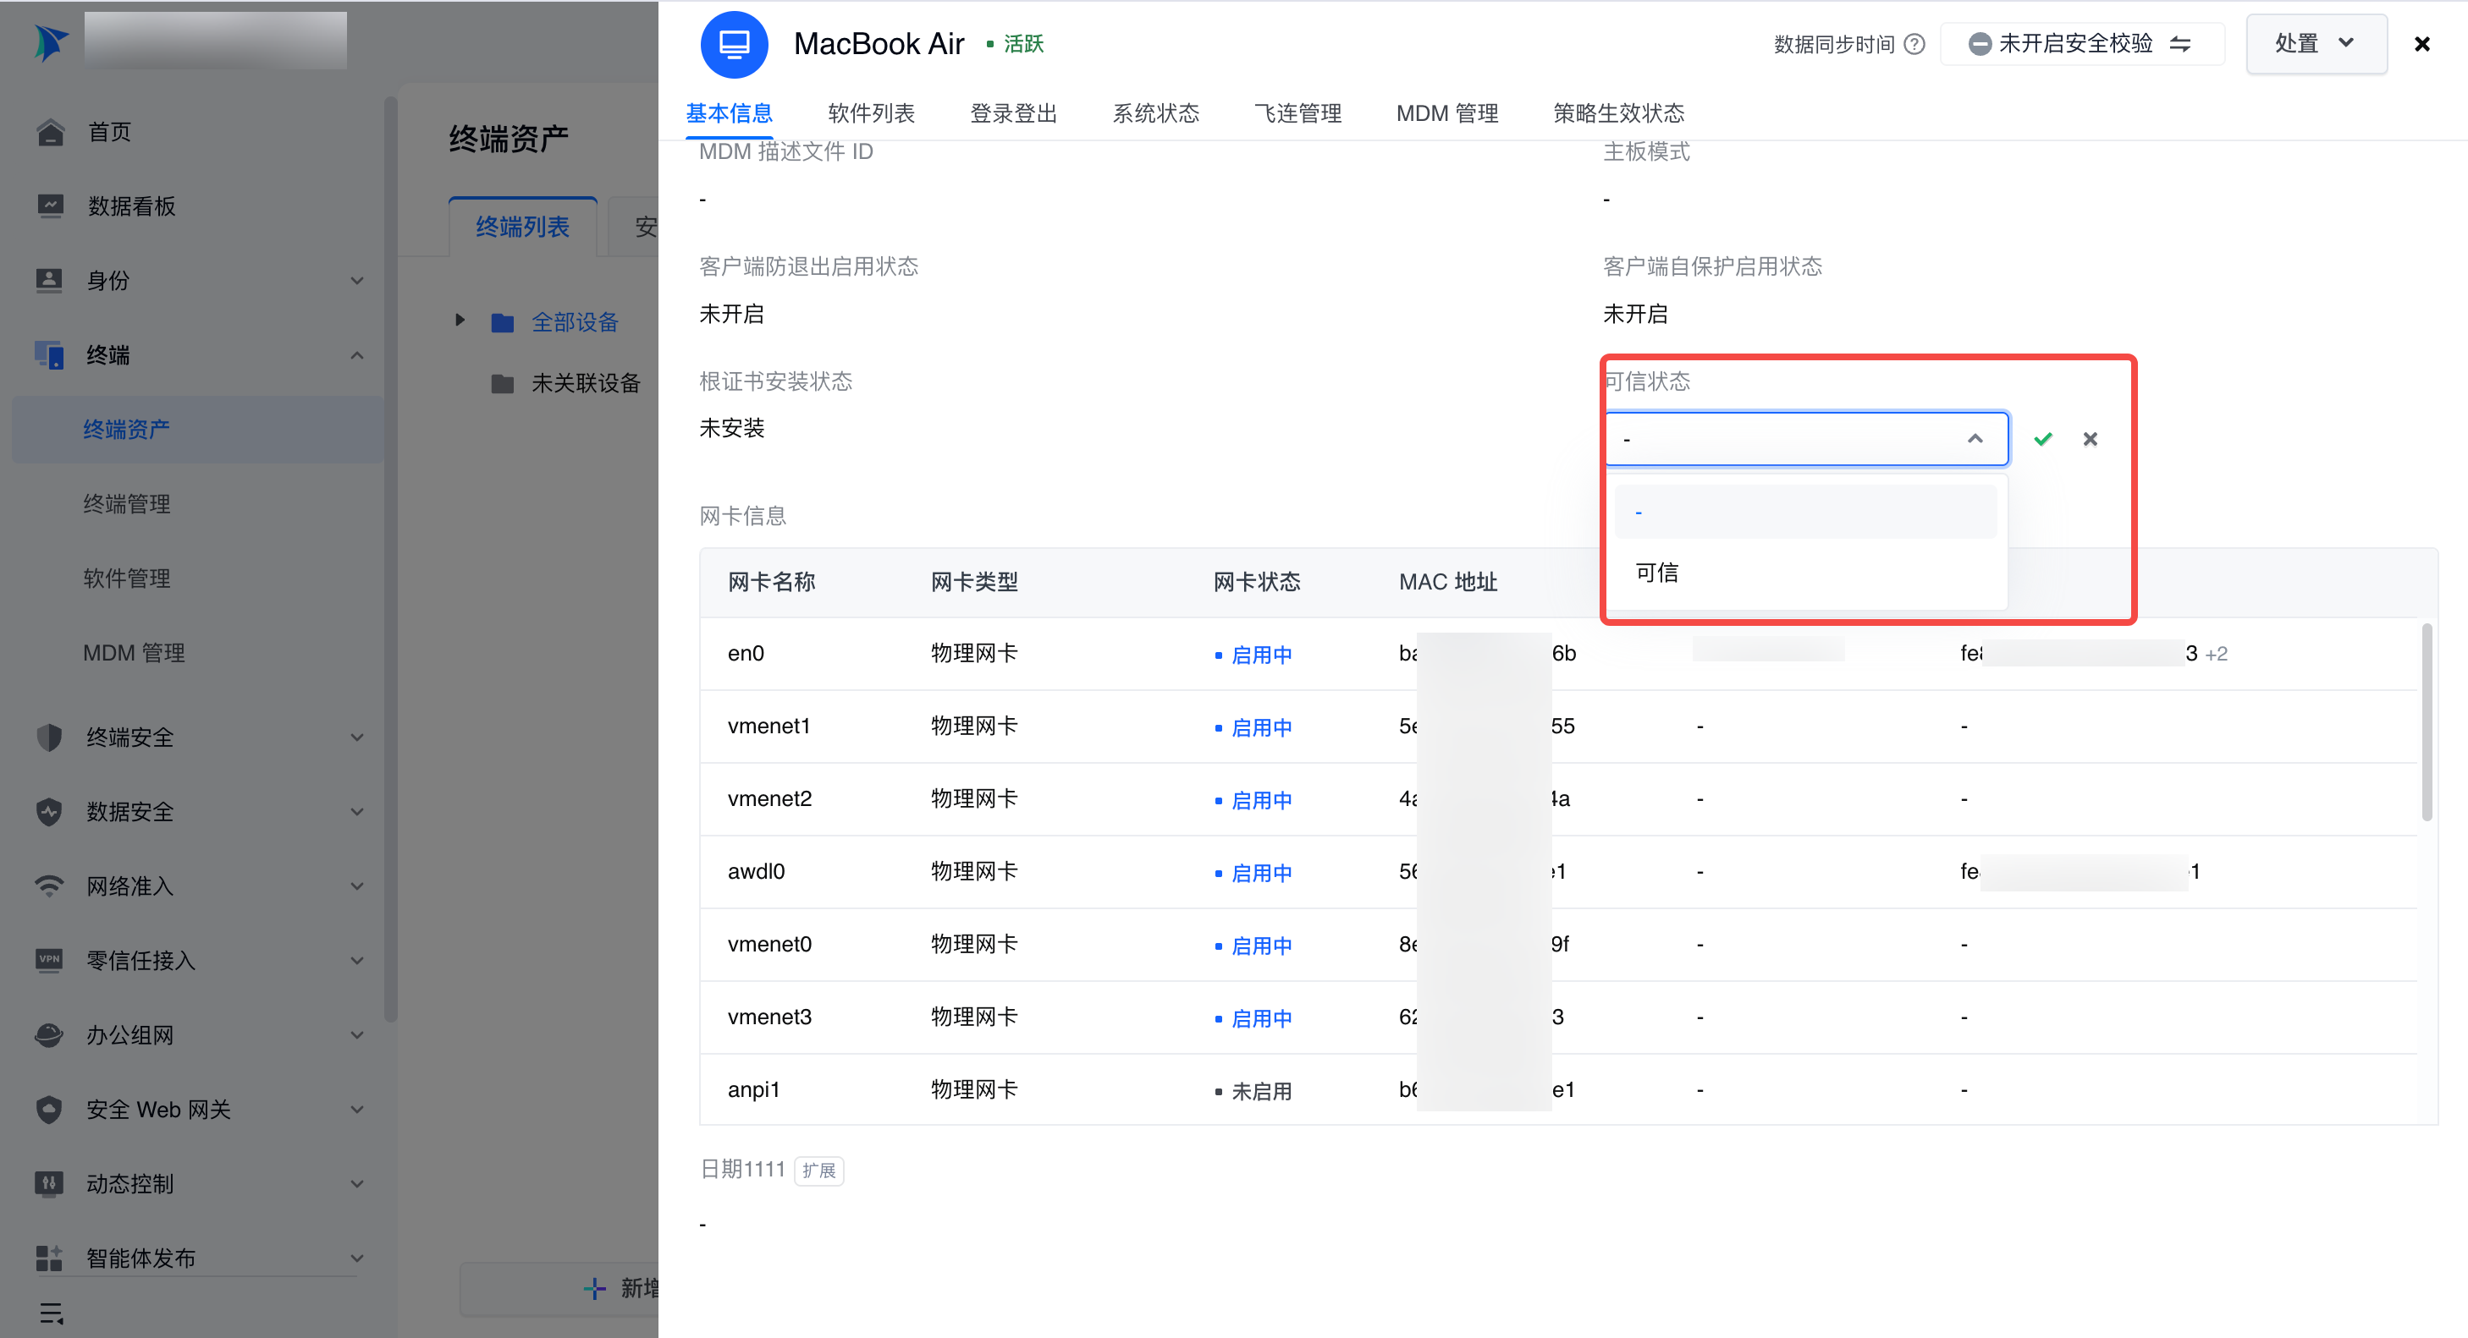This screenshot has width=2468, height=1338.
Task: Click the +2 more addresses link for en0
Action: (2216, 654)
